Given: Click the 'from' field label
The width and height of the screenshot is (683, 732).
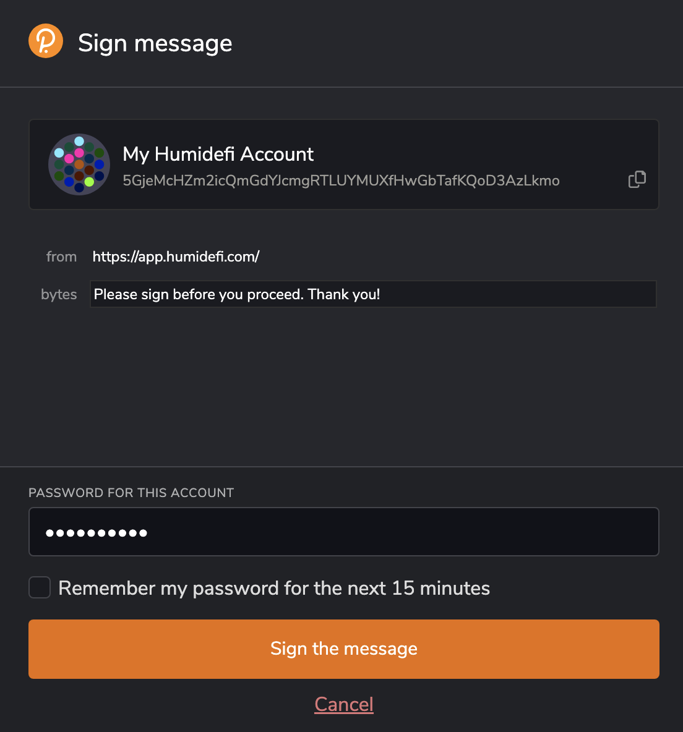Looking at the screenshot, I should click(x=61, y=257).
